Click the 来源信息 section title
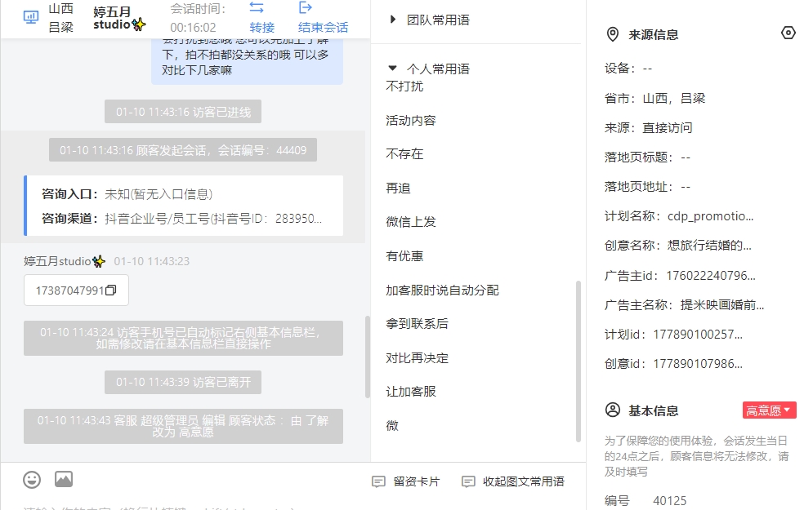 point(654,35)
